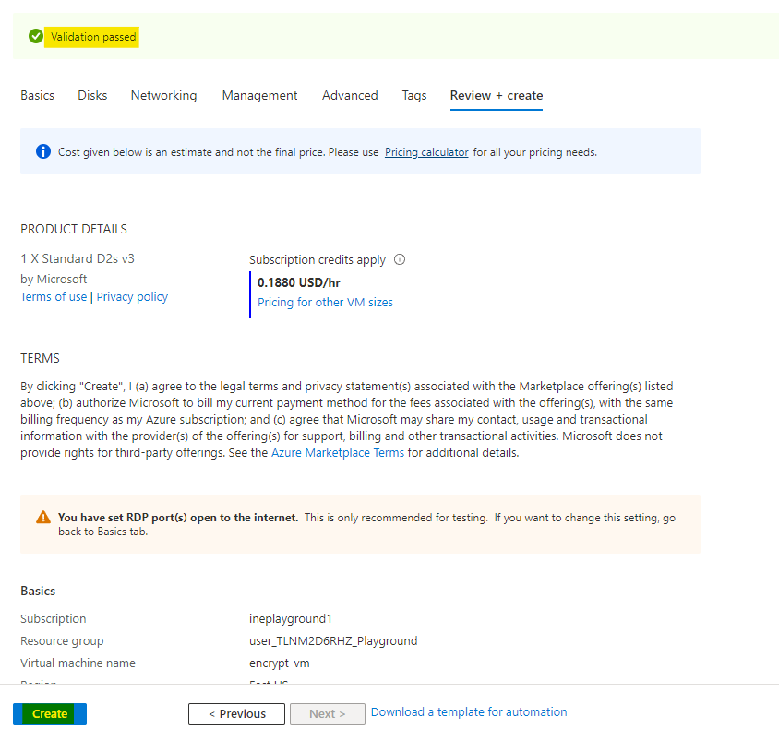Click Pricing for other VM sizes
This screenshot has width=779, height=729.
(x=325, y=303)
